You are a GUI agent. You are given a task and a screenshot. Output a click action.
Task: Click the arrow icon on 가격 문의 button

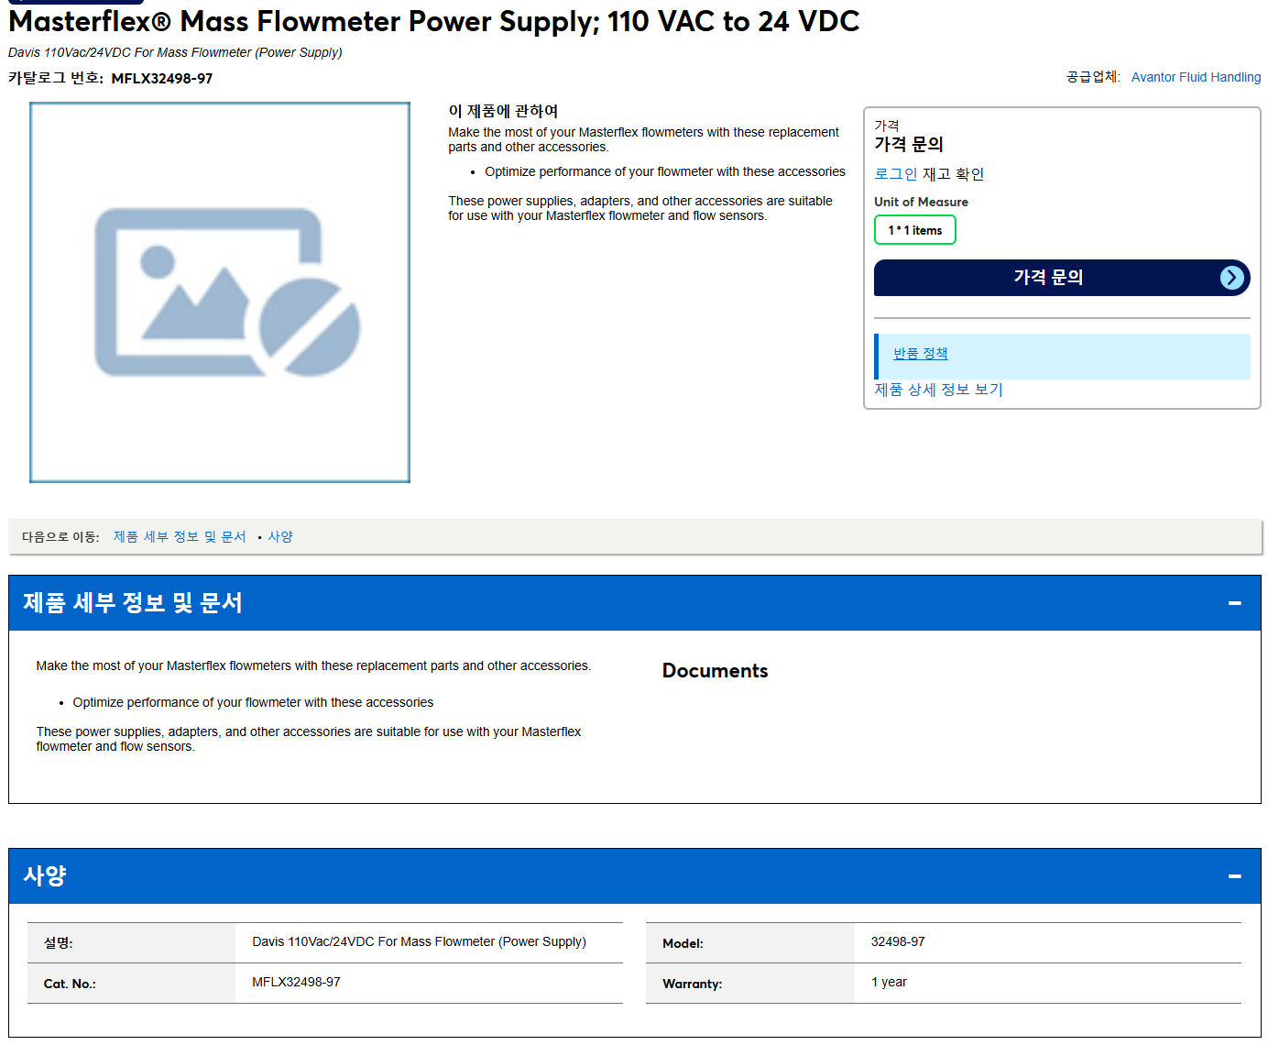tap(1232, 278)
